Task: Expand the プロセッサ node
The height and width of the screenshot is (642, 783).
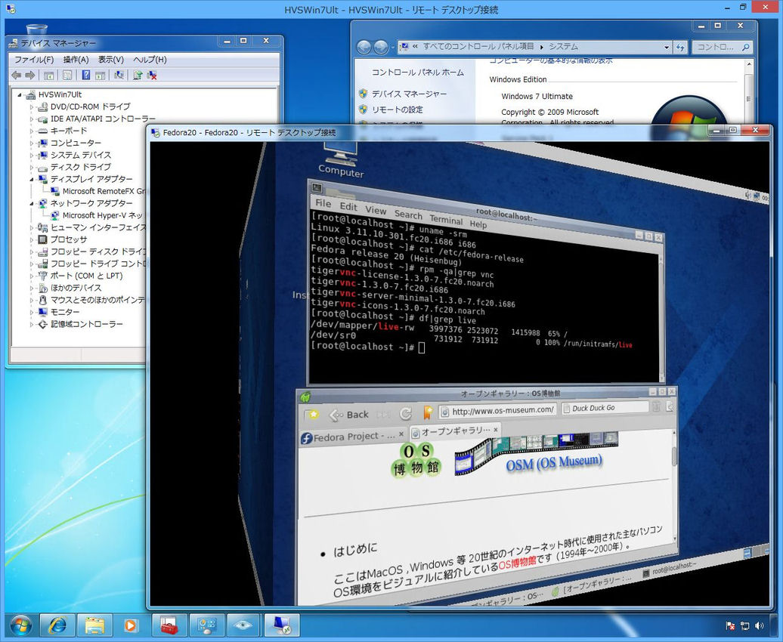Action: click(x=32, y=239)
